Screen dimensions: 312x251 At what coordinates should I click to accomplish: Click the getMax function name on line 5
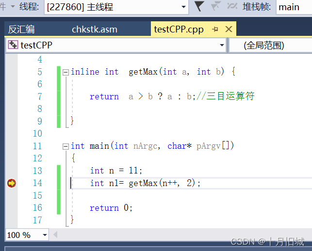click(143, 72)
